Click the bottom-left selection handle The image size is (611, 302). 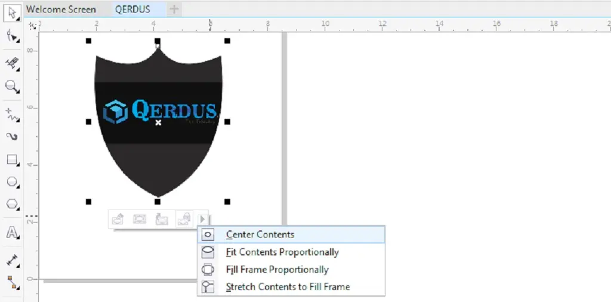tap(88, 202)
